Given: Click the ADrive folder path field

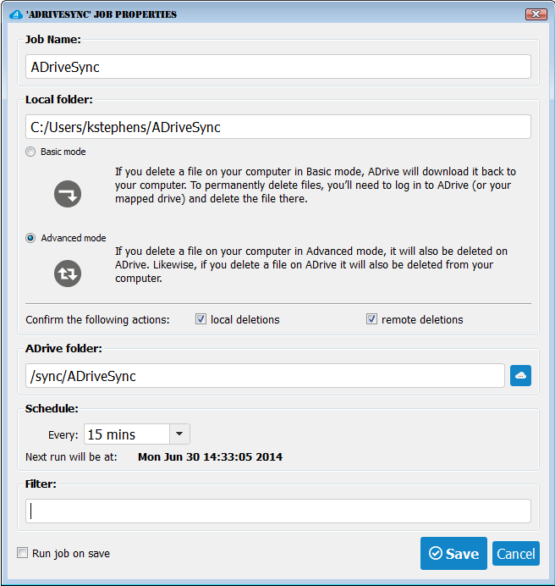Looking at the screenshot, I should click(265, 376).
